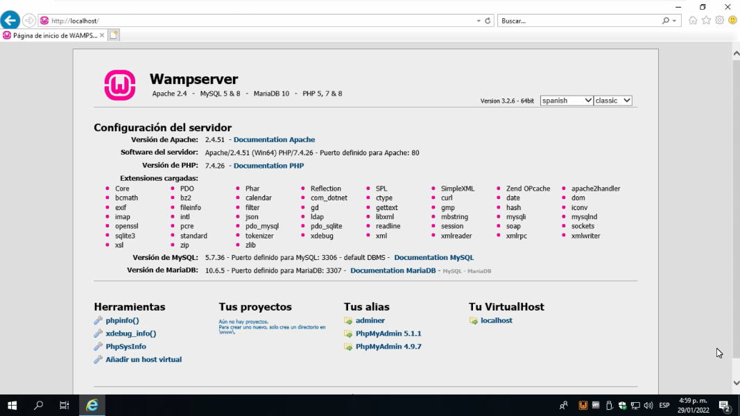This screenshot has height=416, width=740.
Task: Open taskbar search magnifier
Action: [x=38, y=405]
